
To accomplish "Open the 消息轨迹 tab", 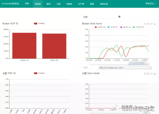I will (104, 4).
